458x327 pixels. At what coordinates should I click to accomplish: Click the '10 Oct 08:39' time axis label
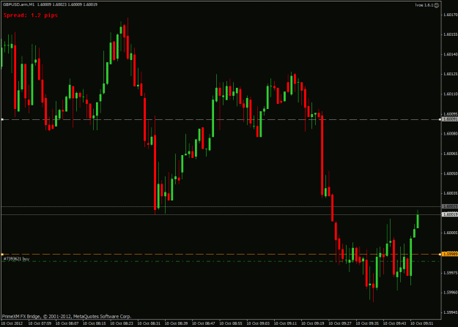[x=176, y=323]
